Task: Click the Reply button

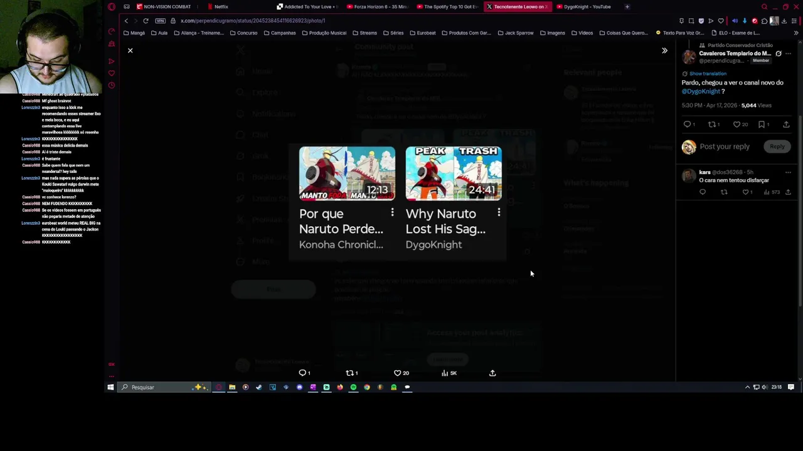Action: 777,147
